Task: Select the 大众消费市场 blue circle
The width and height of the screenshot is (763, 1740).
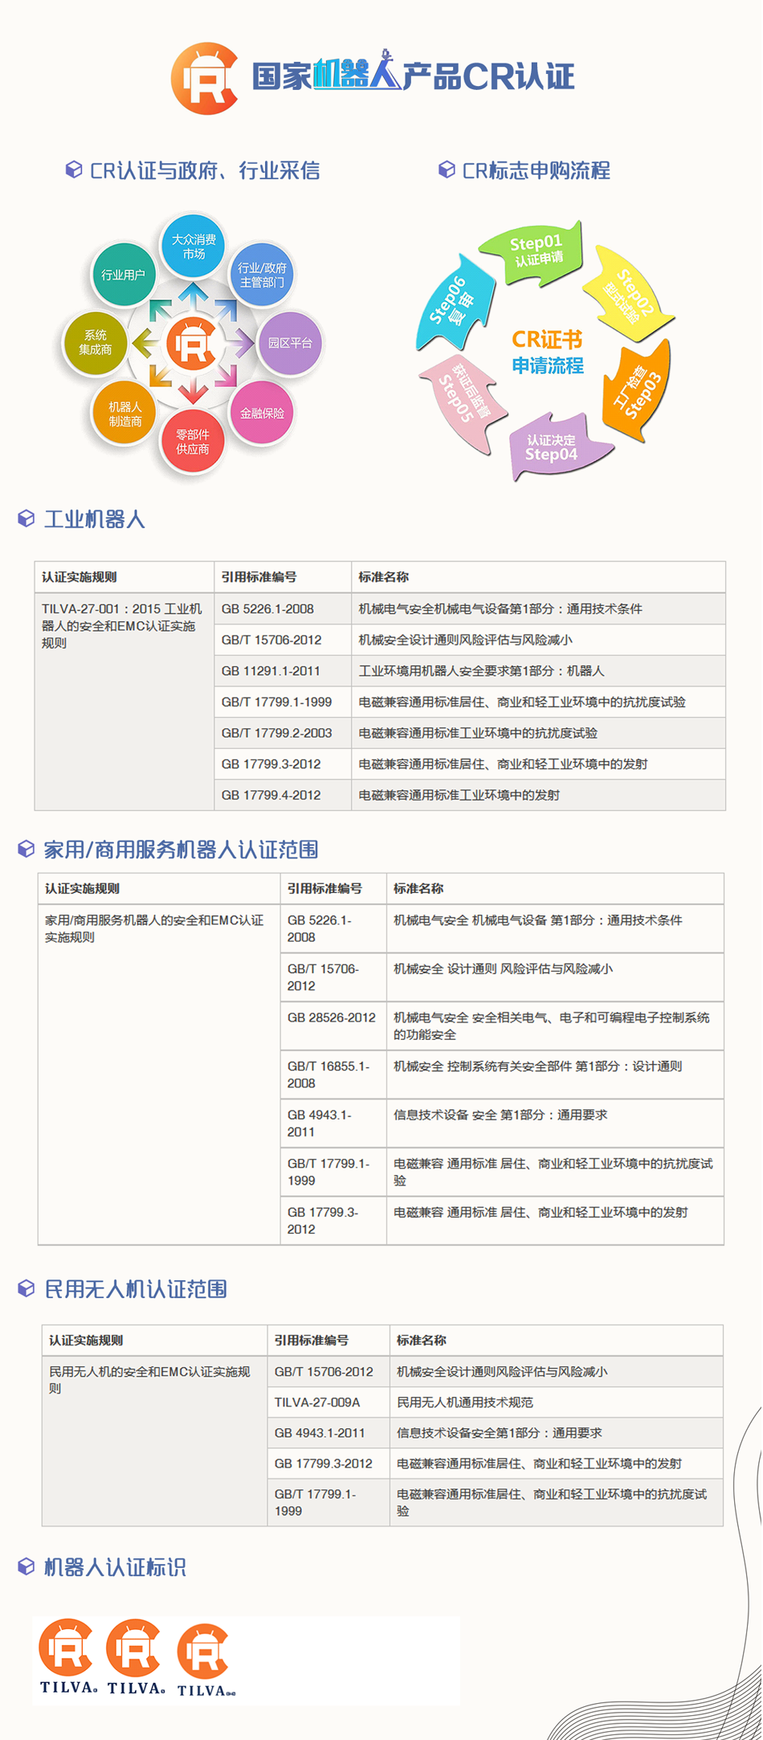Action: (193, 246)
